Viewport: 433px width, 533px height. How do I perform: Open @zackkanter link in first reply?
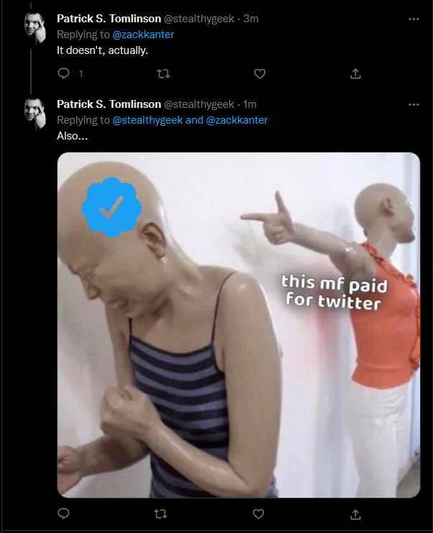tap(143, 35)
